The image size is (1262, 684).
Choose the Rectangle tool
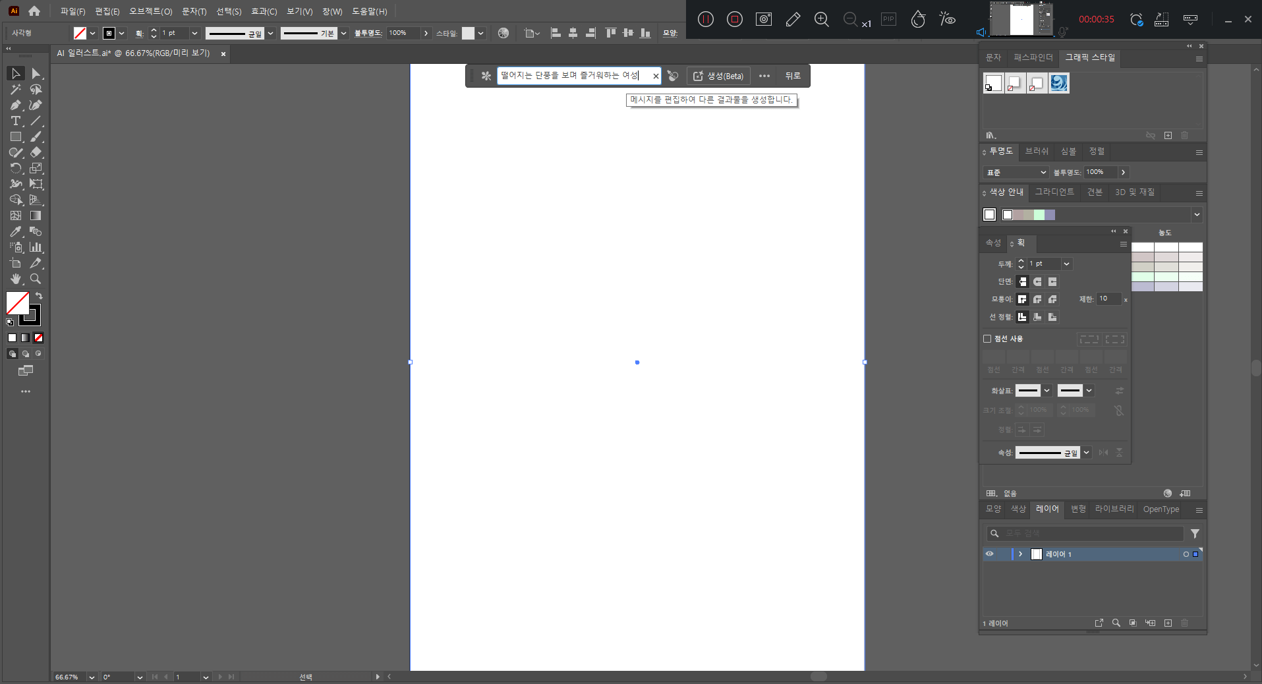16,136
